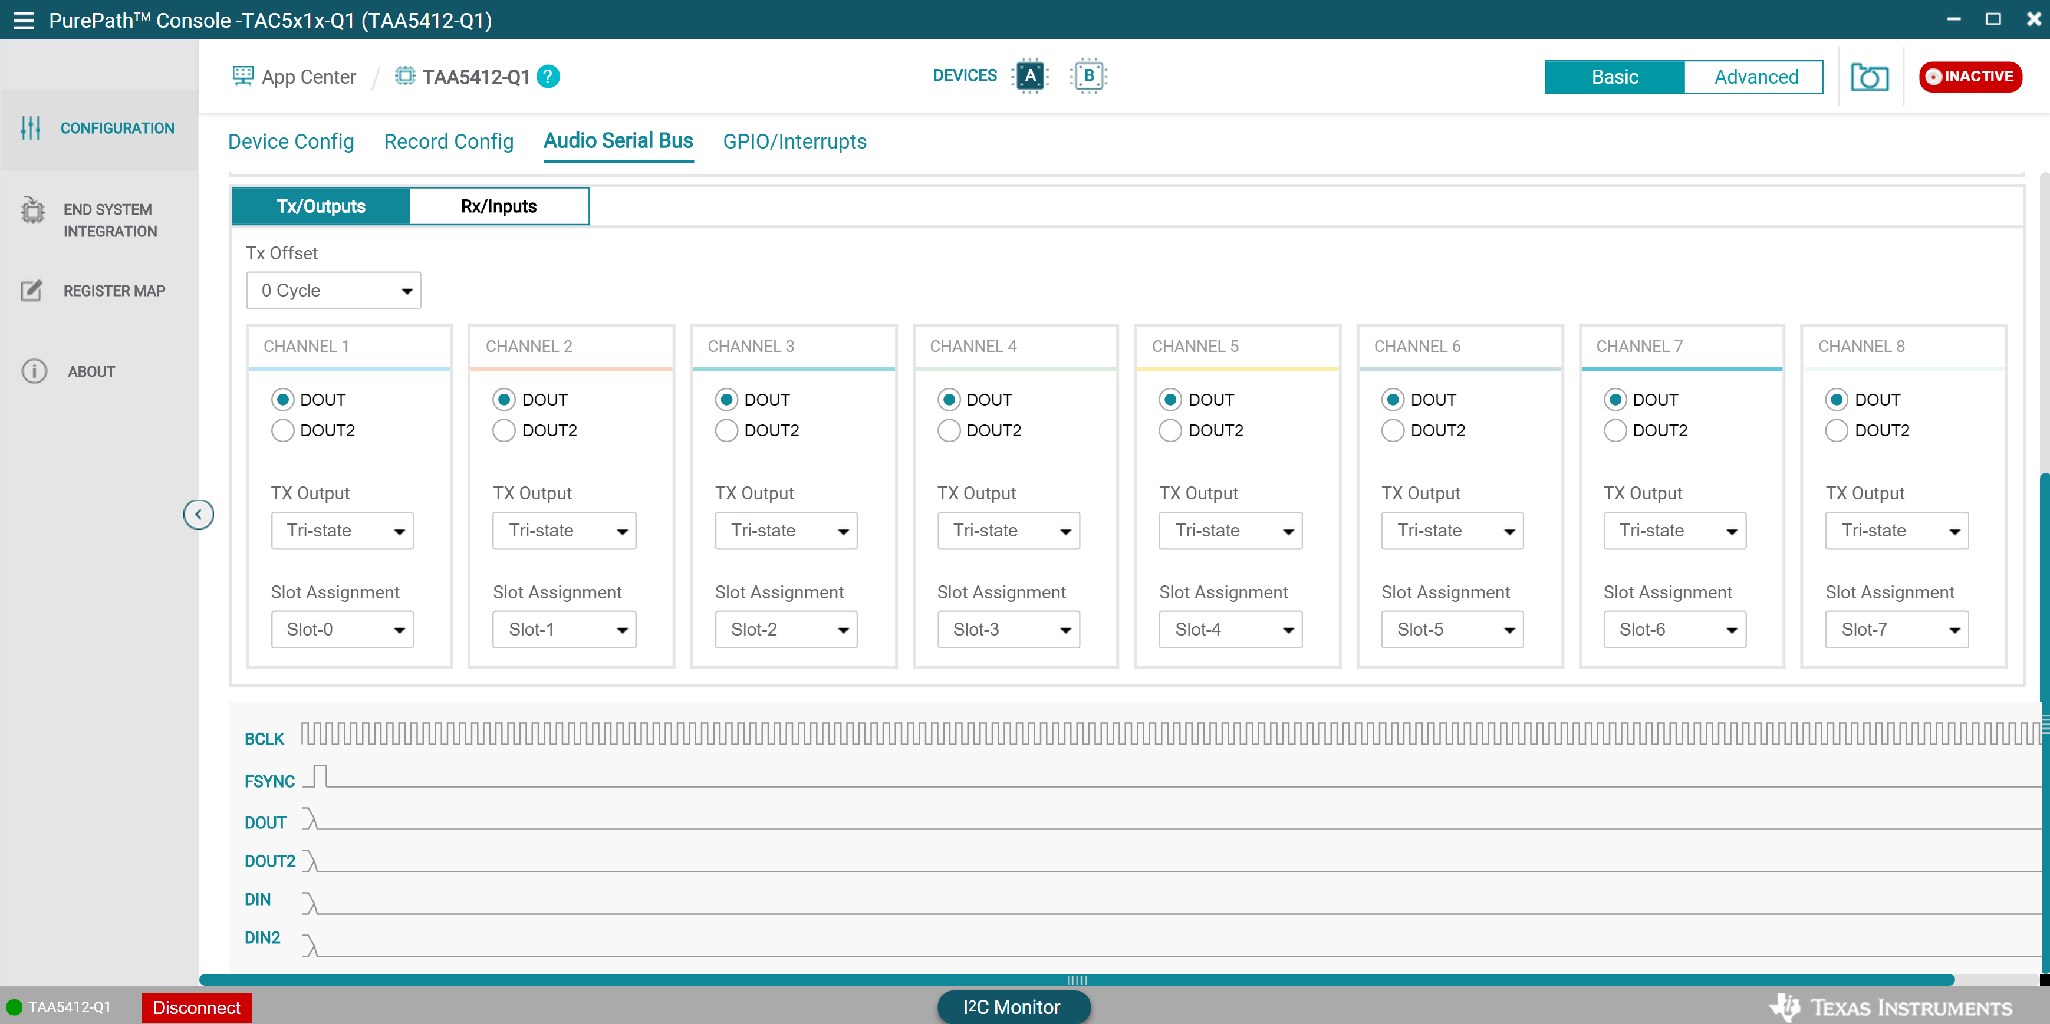Click the End System Integration chip icon

(x=32, y=210)
